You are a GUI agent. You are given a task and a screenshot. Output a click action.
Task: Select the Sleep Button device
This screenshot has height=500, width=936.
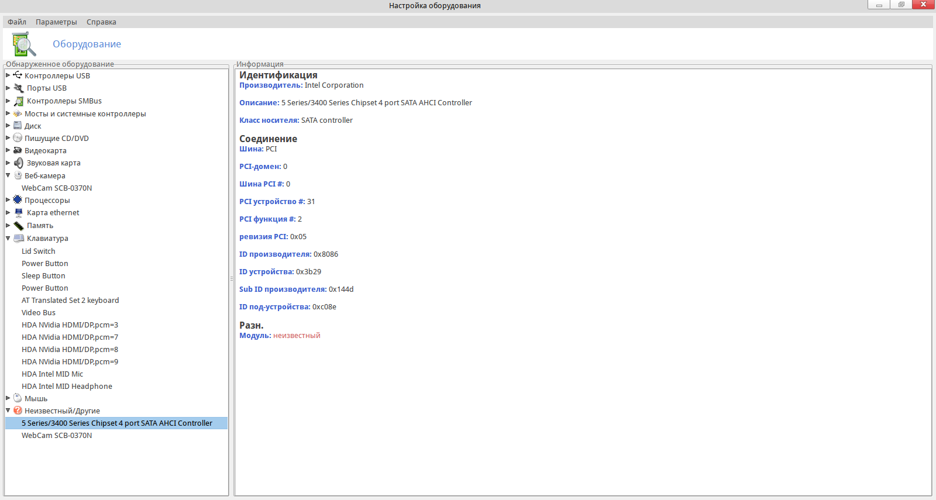43,275
